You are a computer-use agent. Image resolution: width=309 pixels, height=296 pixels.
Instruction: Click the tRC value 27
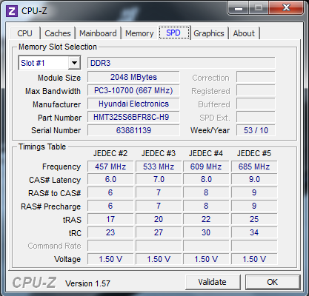pos(159,232)
